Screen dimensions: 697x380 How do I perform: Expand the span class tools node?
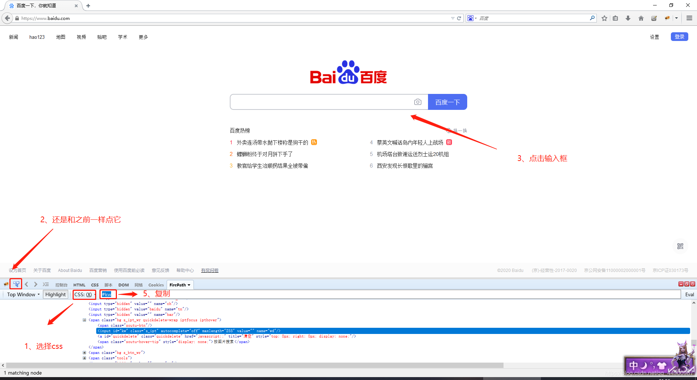point(85,358)
